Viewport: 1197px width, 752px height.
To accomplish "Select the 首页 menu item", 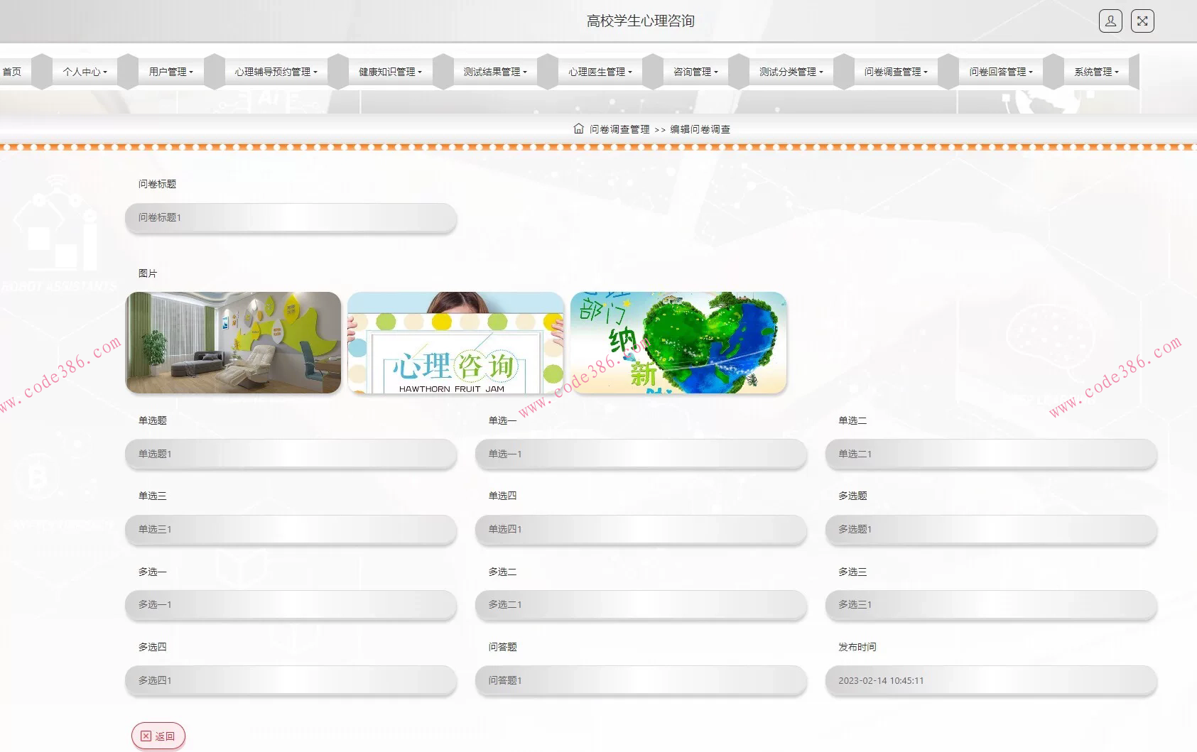I will tap(12, 72).
